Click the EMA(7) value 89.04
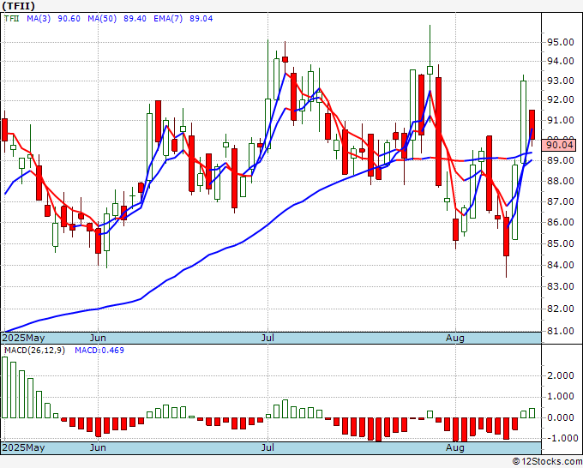 [201, 19]
